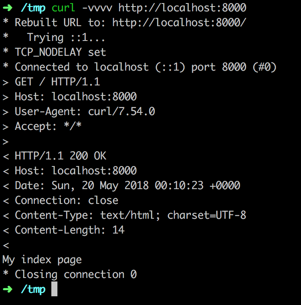Click the "TCP_NODELAY set" text
Viewport: 301px width, 305px height.
point(60,52)
